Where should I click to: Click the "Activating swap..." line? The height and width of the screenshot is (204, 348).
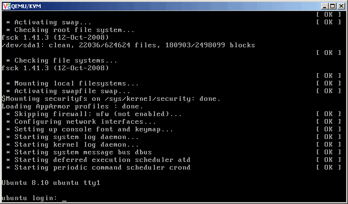pyautogui.click(x=56, y=22)
